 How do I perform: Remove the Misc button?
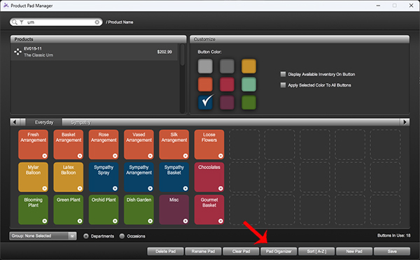tap(185, 221)
